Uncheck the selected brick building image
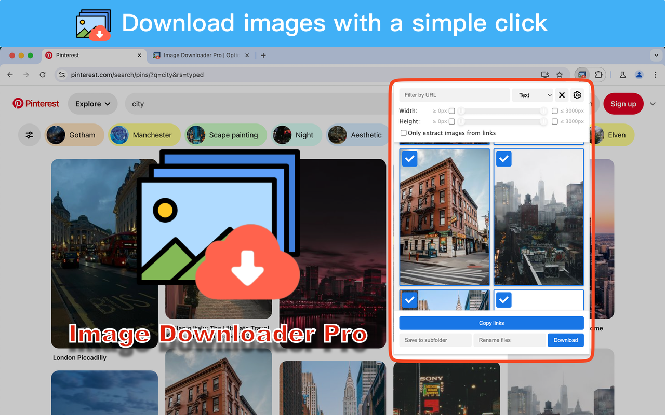Screen dimensions: 665x415 tap(409, 159)
